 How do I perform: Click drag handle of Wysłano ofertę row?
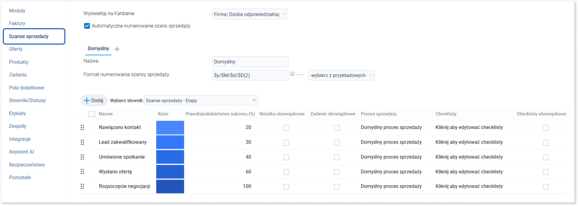(82, 172)
